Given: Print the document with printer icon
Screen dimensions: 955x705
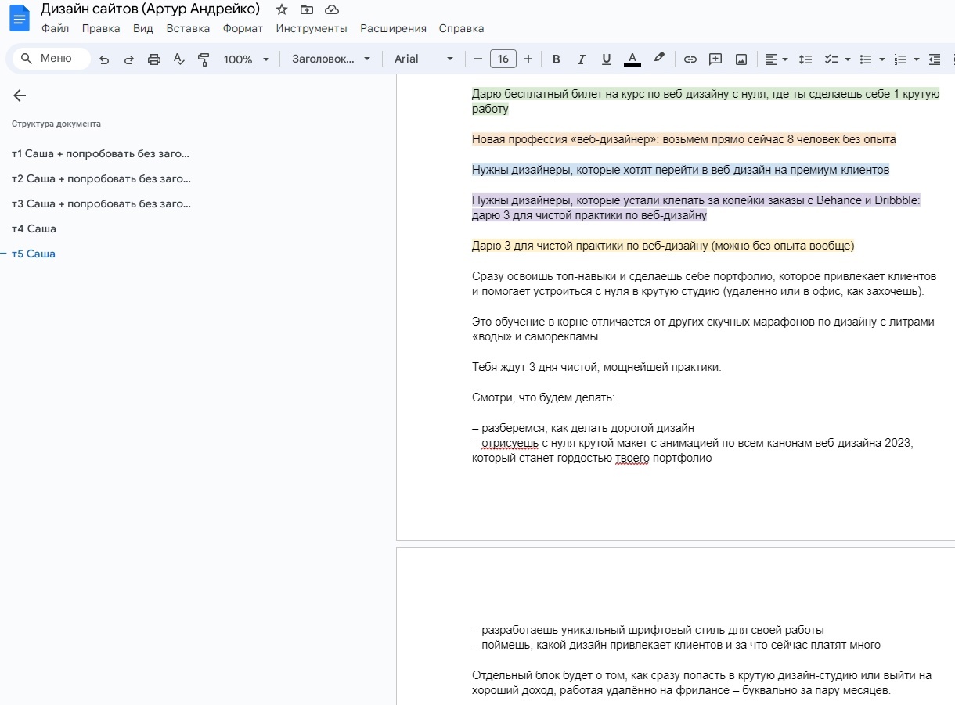Looking at the screenshot, I should tap(154, 59).
